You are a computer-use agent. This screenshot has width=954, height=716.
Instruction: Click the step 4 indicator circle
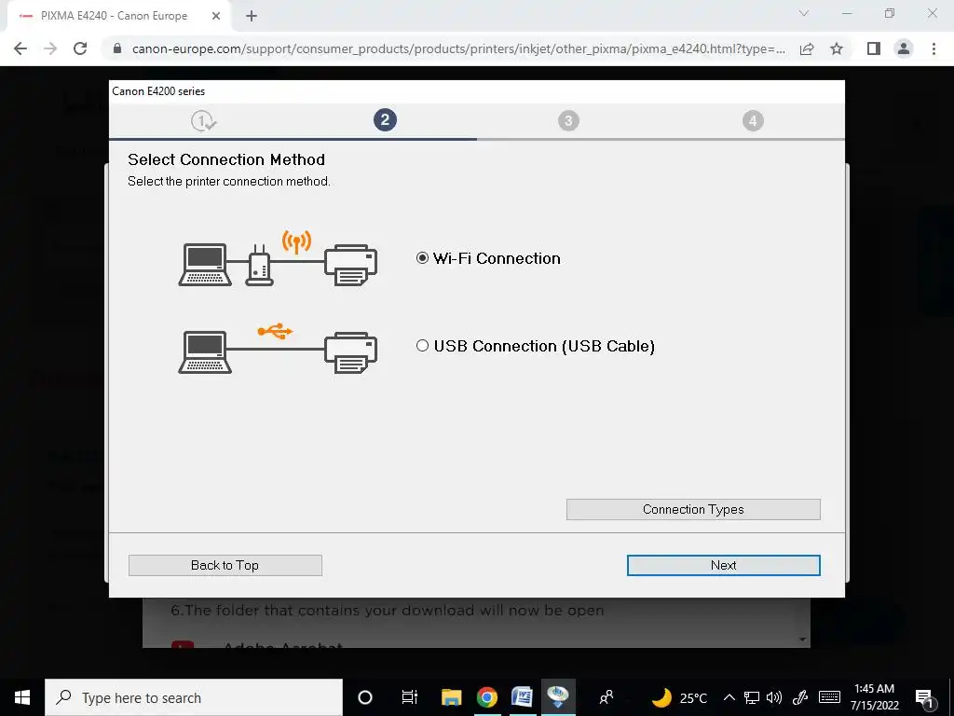click(x=753, y=120)
